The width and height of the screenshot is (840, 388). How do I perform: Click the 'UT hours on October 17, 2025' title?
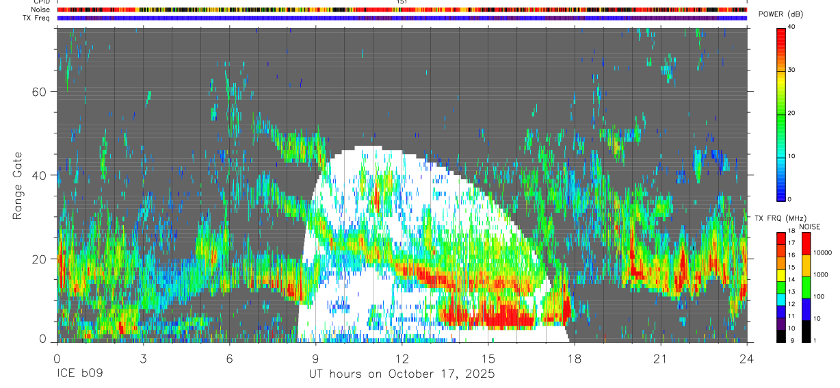pos(402,374)
